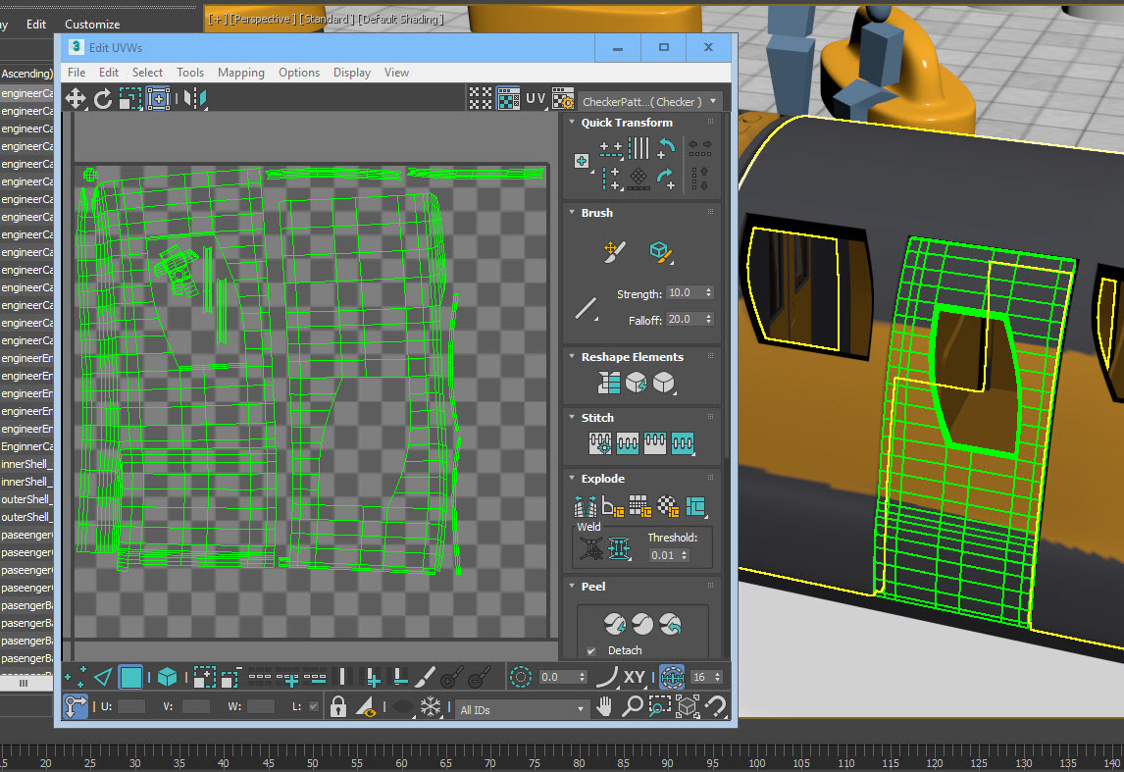Toggle the Lock Selection padlock
This screenshot has height=772, width=1124.
click(x=336, y=704)
